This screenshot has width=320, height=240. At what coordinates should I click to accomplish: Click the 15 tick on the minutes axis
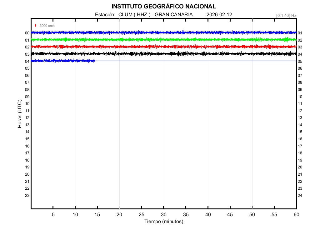pyautogui.click(x=97, y=215)
